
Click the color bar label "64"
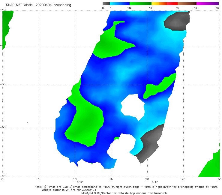tap(195, 8)
